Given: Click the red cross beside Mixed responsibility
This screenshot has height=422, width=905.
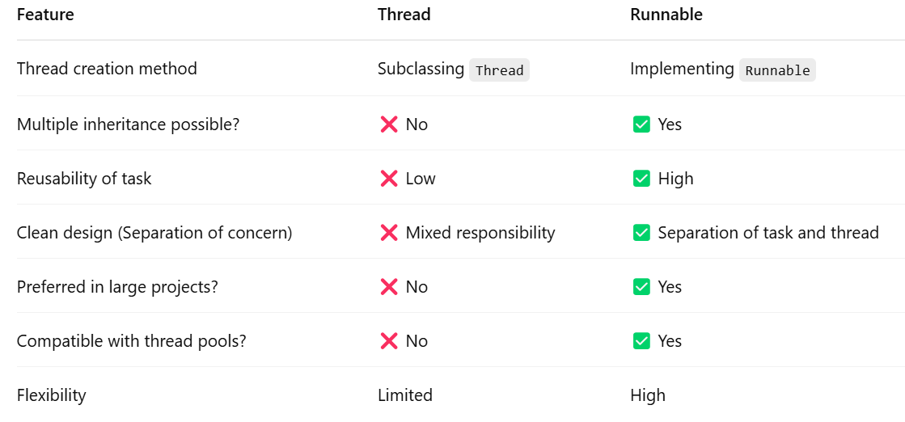Looking at the screenshot, I should [389, 233].
